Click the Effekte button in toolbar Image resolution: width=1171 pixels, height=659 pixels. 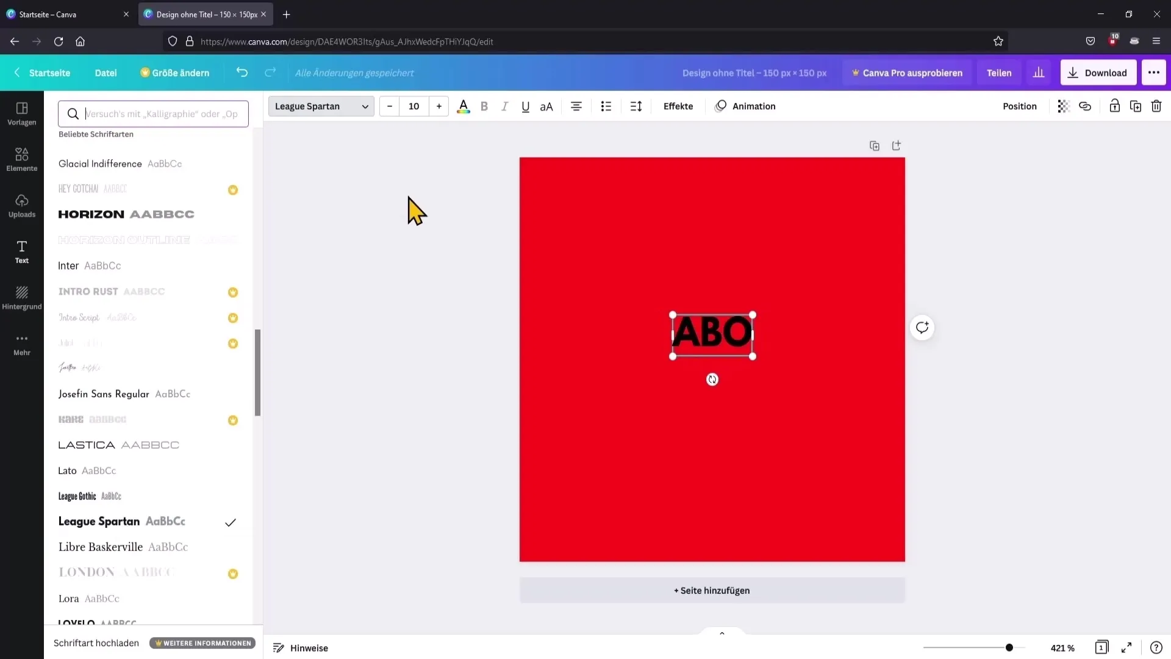[678, 106]
